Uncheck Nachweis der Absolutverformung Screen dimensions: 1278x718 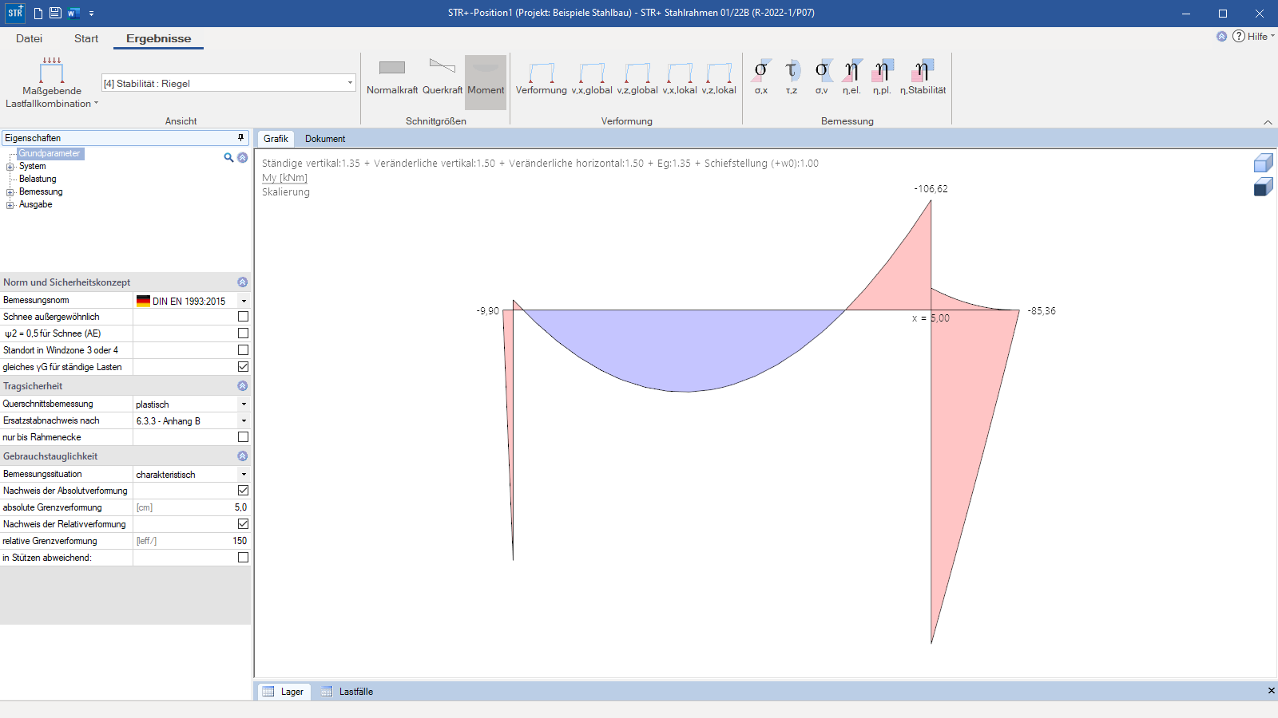click(x=243, y=491)
